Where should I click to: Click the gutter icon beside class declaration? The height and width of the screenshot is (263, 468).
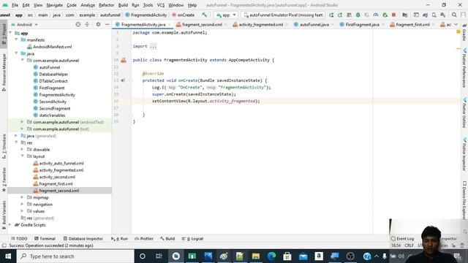point(124,60)
